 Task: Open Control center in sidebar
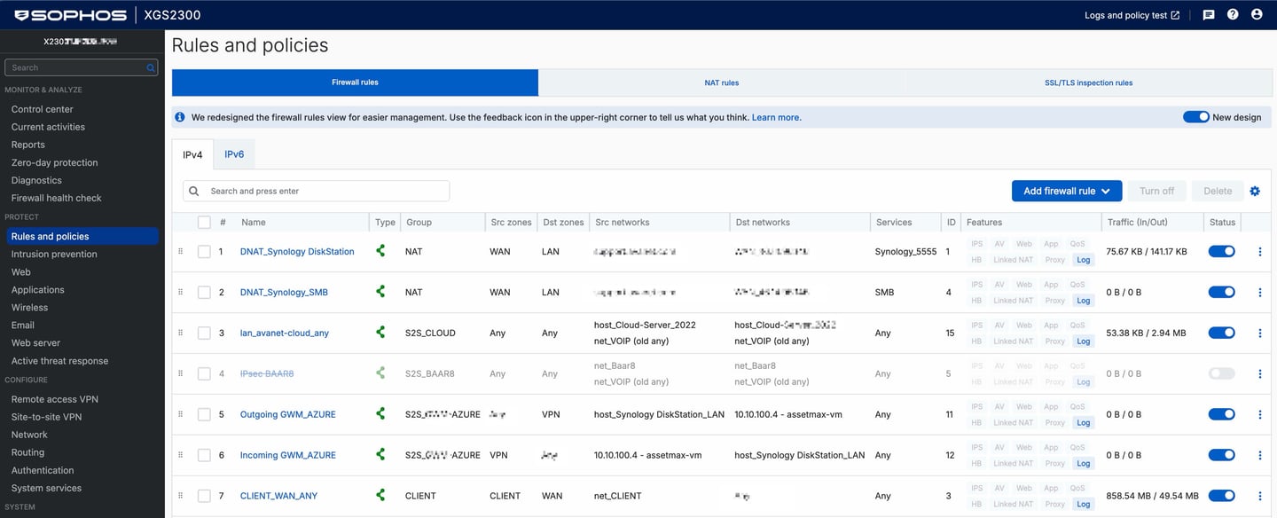(43, 109)
